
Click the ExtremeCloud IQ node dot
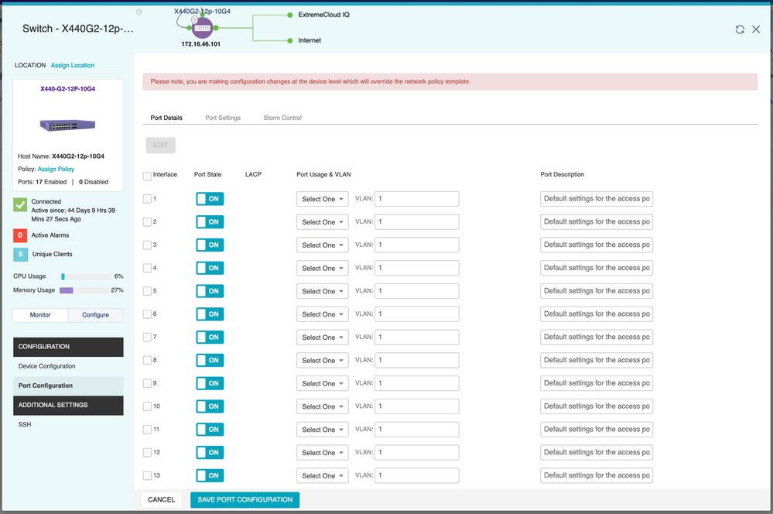290,15
